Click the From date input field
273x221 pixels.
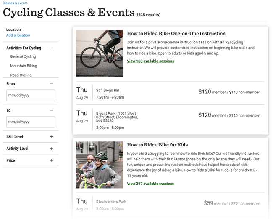click(31, 95)
